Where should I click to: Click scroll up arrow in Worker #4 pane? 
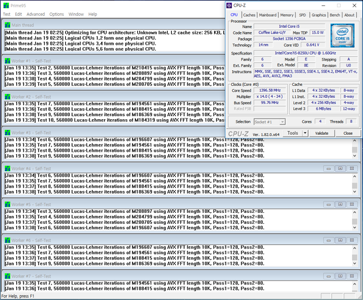(x=355, y=177)
